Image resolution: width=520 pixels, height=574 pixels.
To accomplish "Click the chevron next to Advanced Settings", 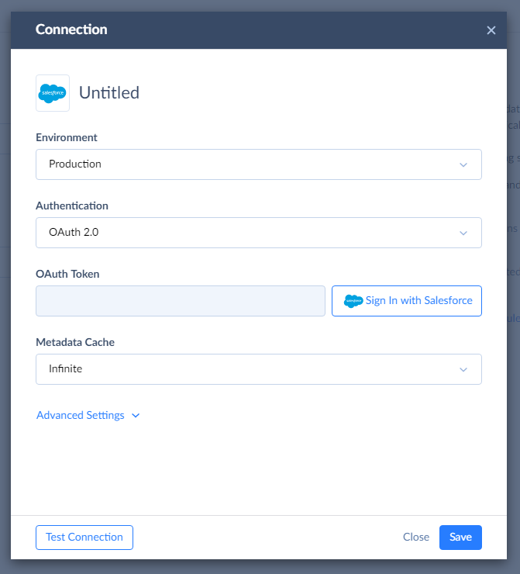I will click(136, 416).
